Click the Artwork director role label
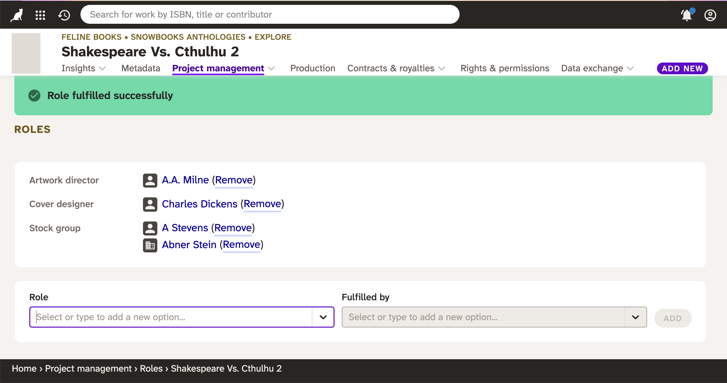The height and width of the screenshot is (383, 727). (64, 180)
